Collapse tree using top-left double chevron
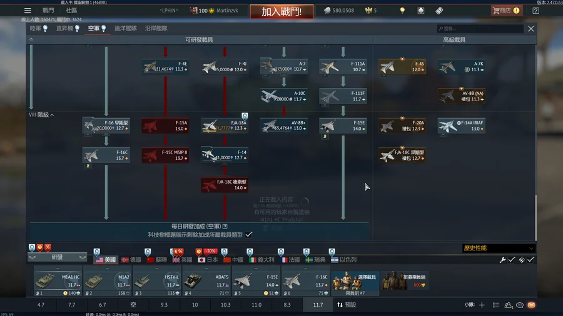The height and width of the screenshot is (316, 563). point(31,40)
